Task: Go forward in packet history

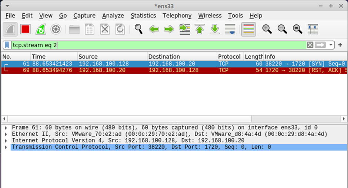Action: pos(169,29)
